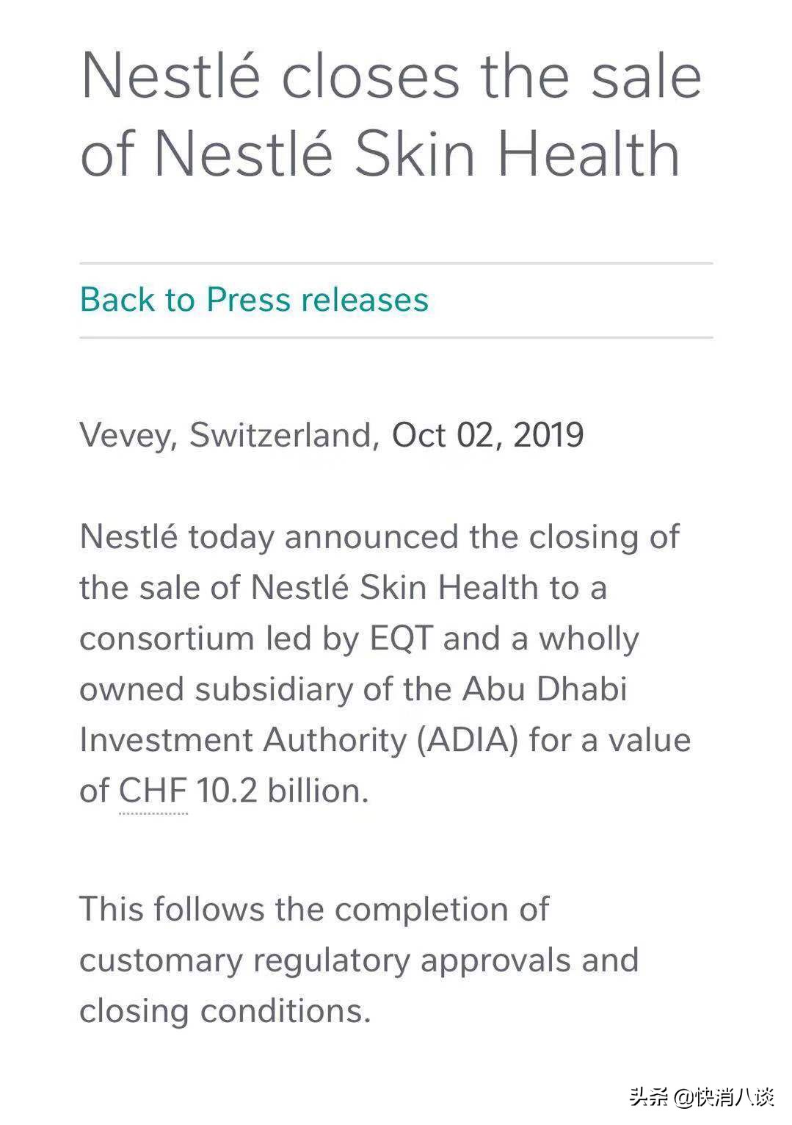Click the Back to Press releases link
The image size is (792, 1125).
tap(254, 300)
